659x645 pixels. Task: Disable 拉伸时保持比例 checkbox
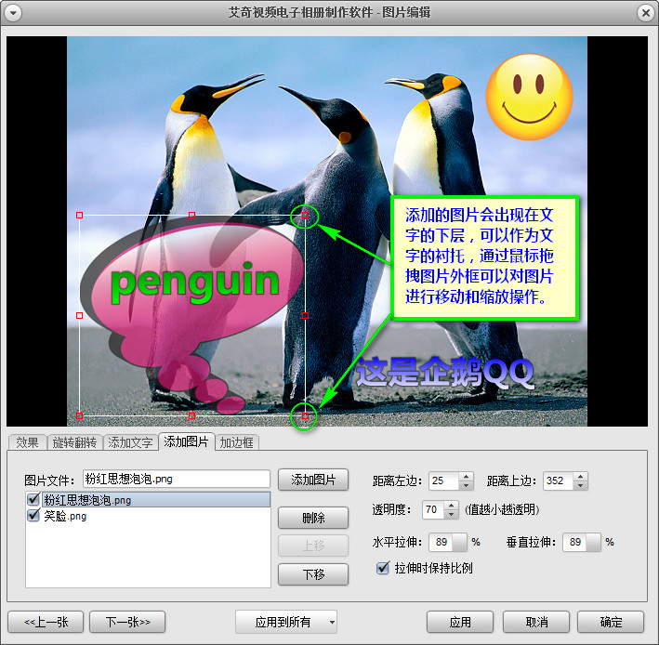tap(382, 568)
